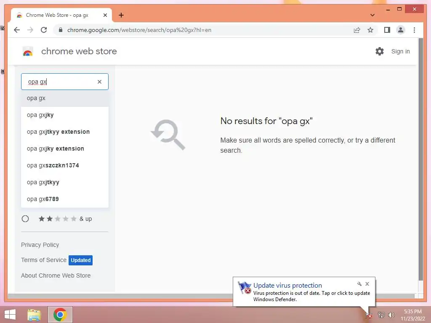Open the Privacy Policy link
Viewport: 431px width, 323px height.
click(40, 245)
